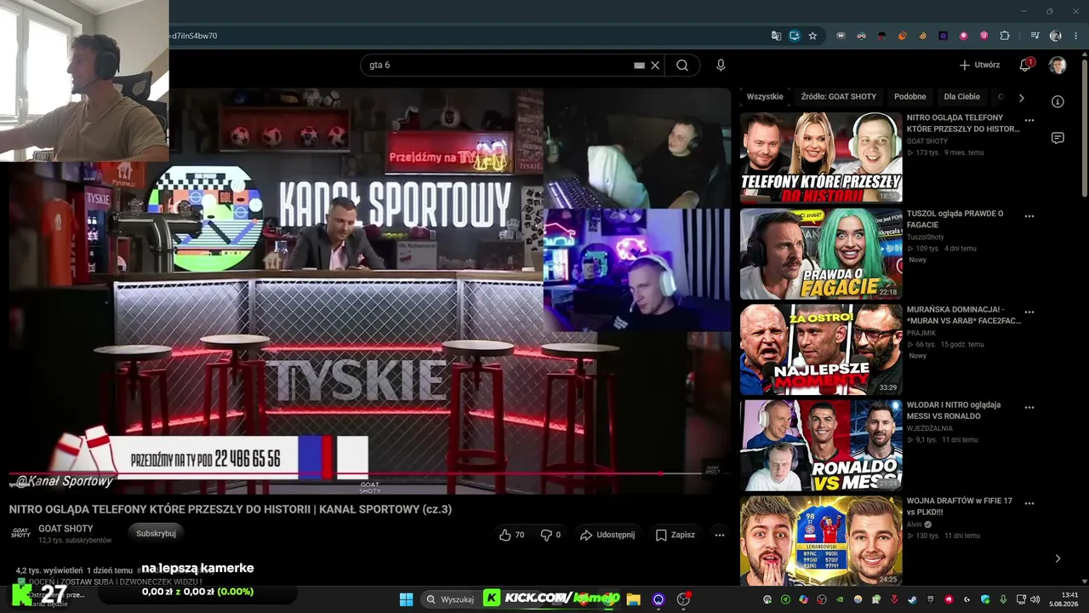This screenshot has width=1089, height=613.
Task: Open the comments panel icon in right sidebar
Action: coord(1058,138)
